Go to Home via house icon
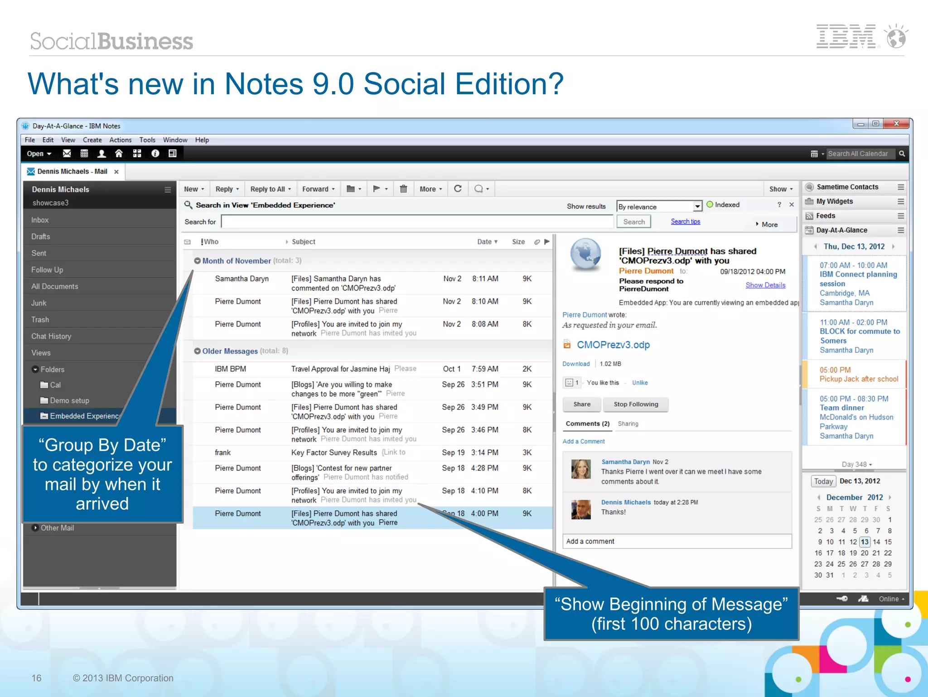The height and width of the screenshot is (697, 928). [119, 153]
